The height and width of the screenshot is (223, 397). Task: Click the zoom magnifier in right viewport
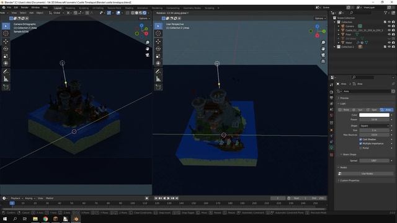coord(323,43)
